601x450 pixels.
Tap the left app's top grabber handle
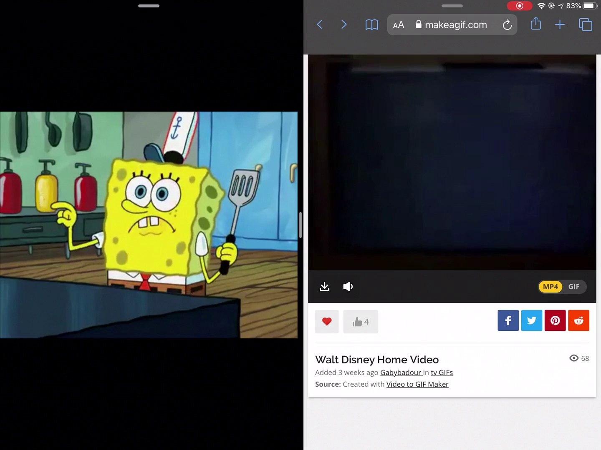coord(149,6)
